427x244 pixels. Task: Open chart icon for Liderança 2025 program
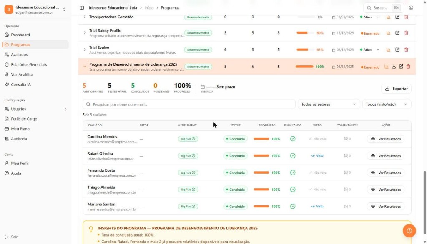(387, 67)
